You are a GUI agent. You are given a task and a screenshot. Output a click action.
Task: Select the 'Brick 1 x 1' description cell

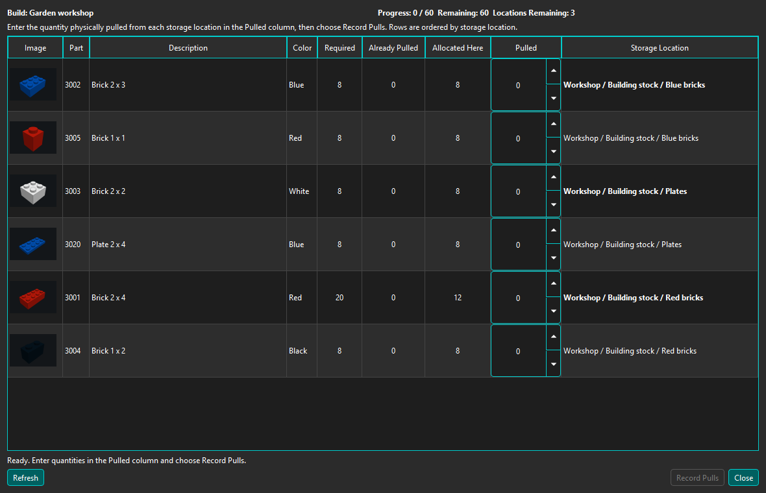(188, 138)
